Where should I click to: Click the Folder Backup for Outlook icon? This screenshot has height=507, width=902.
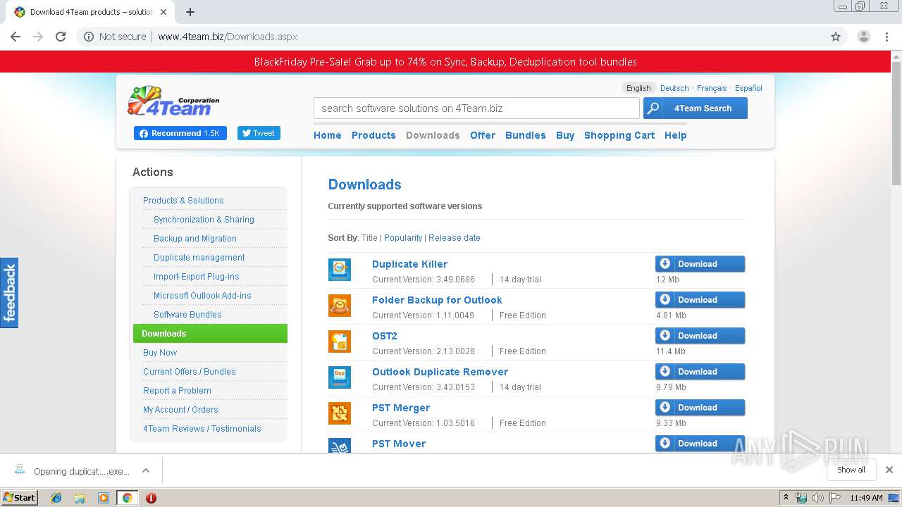point(340,306)
